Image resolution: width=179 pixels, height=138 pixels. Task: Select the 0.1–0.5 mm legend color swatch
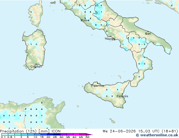click(5, 134)
